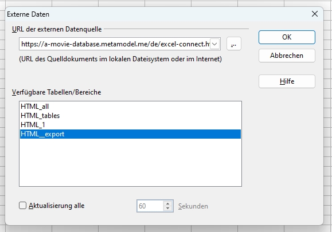Click empty area in tables list box
This screenshot has width=332, height=232.
coord(130,163)
